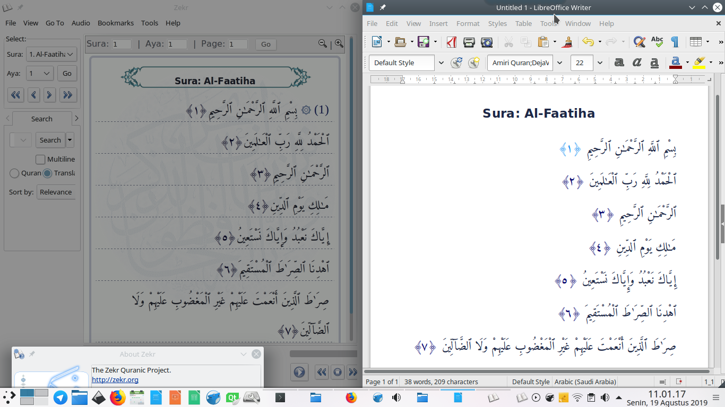Open Find & Replace in Writer toolbar
The width and height of the screenshot is (725, 407).
pos(640,42)
